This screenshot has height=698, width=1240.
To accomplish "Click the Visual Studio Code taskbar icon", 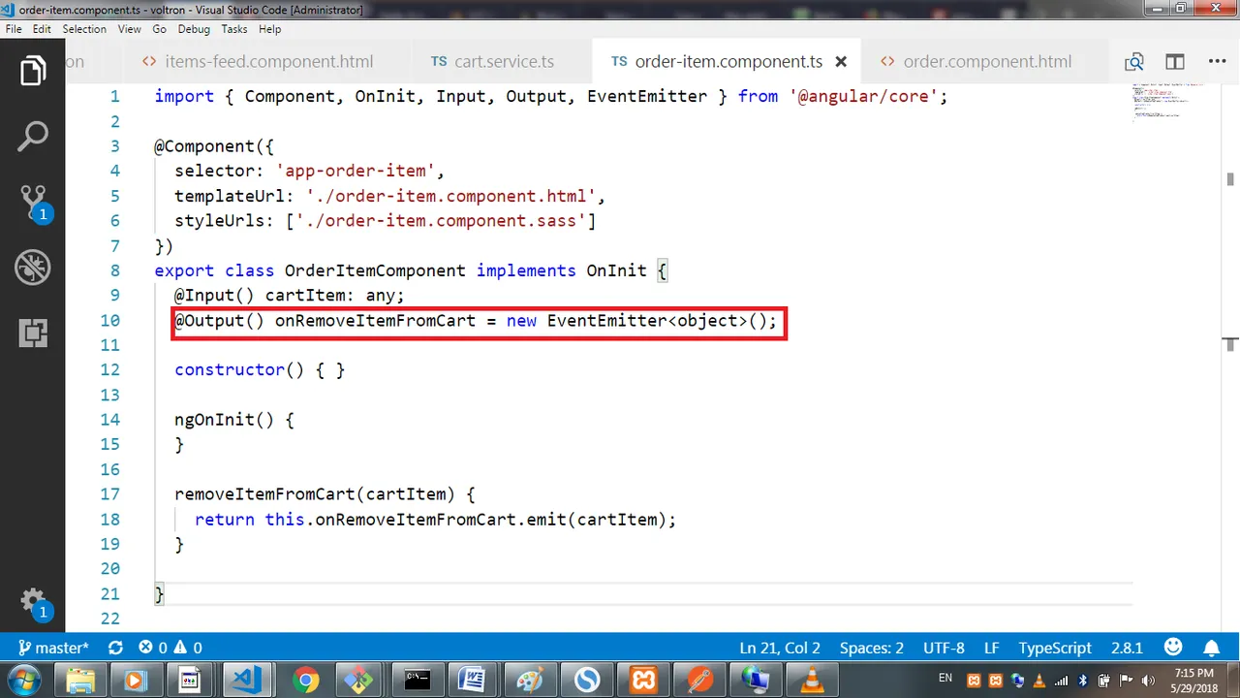I will pos(247,681).
